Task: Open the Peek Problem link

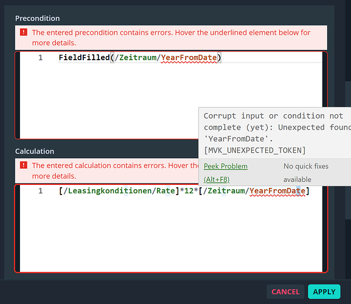Action: [226, 166]
